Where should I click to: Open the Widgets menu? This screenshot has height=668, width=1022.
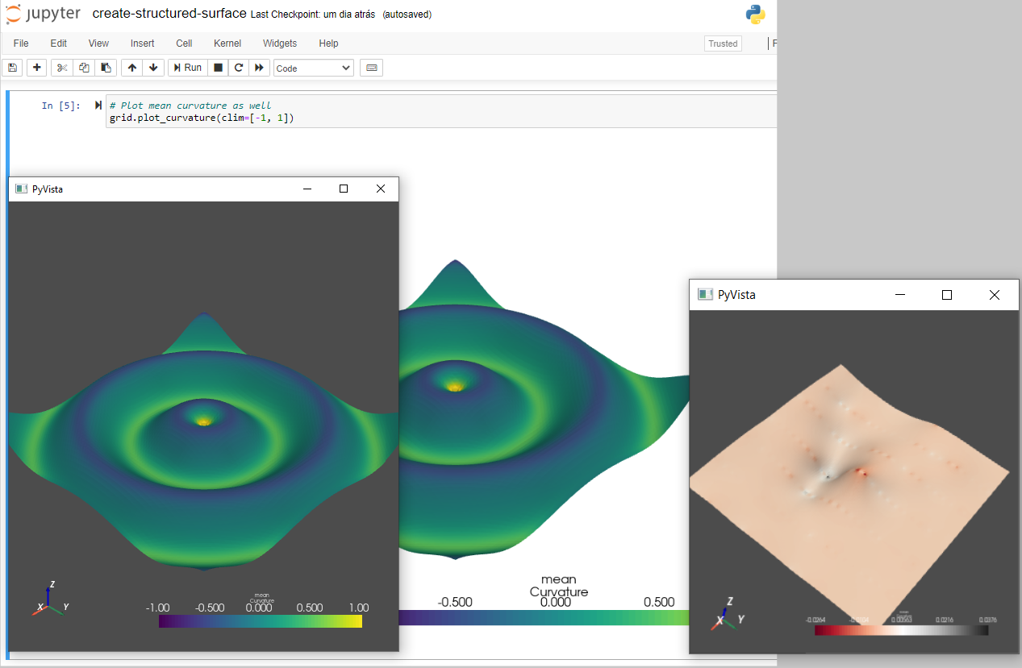(x=279, y=43)
